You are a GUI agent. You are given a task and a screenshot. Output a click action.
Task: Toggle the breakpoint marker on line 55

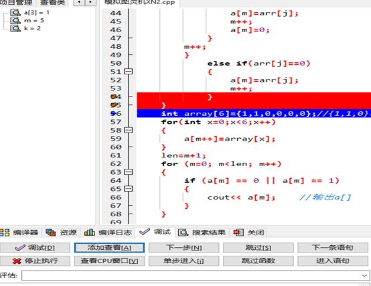click(x=114, y=104)
